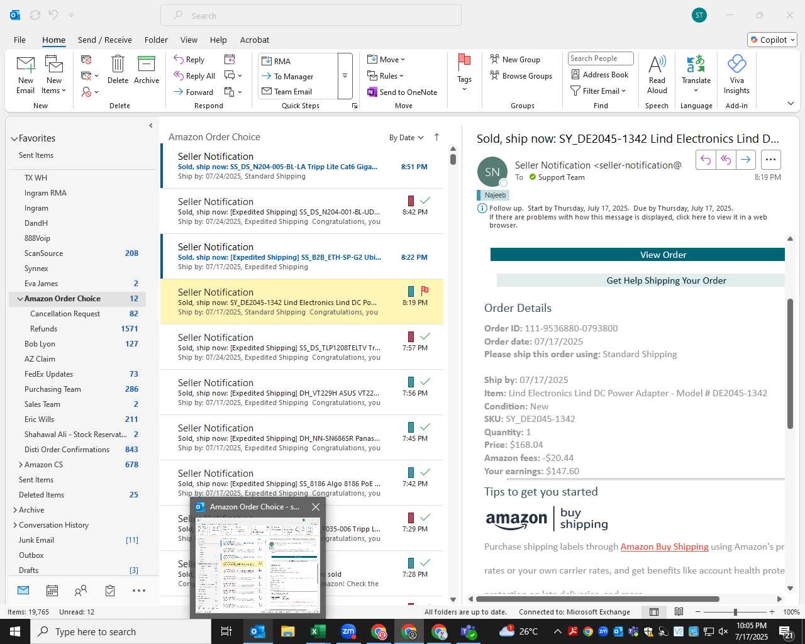Click Reply in the Respond group
This screenshot has width=805, height=644.
[189, 60]
